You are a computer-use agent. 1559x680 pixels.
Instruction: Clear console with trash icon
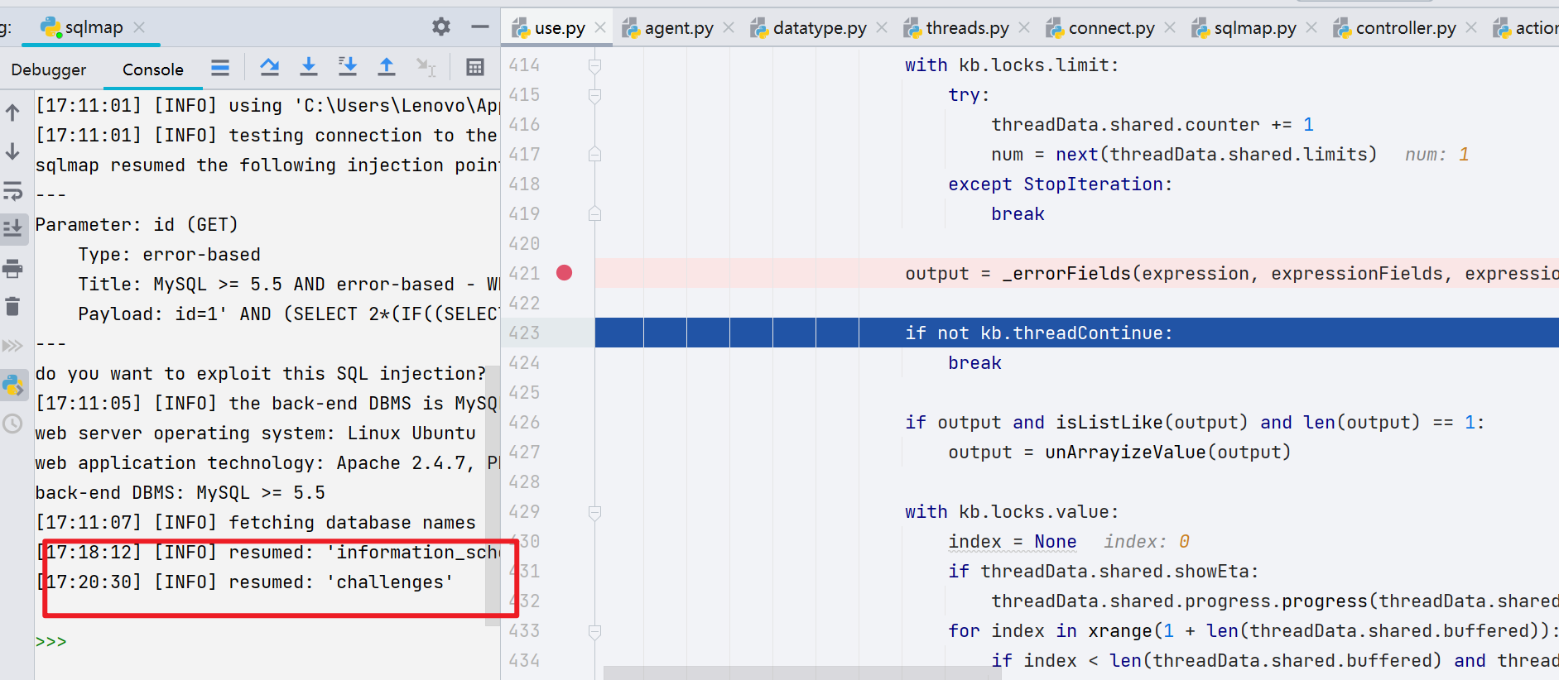(x=12, y=307)
